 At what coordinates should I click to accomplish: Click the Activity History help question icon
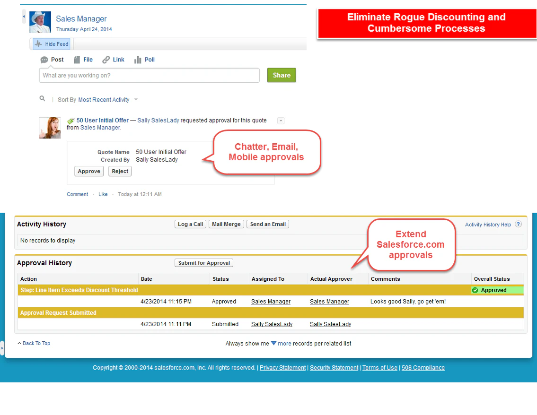point(519,225)
